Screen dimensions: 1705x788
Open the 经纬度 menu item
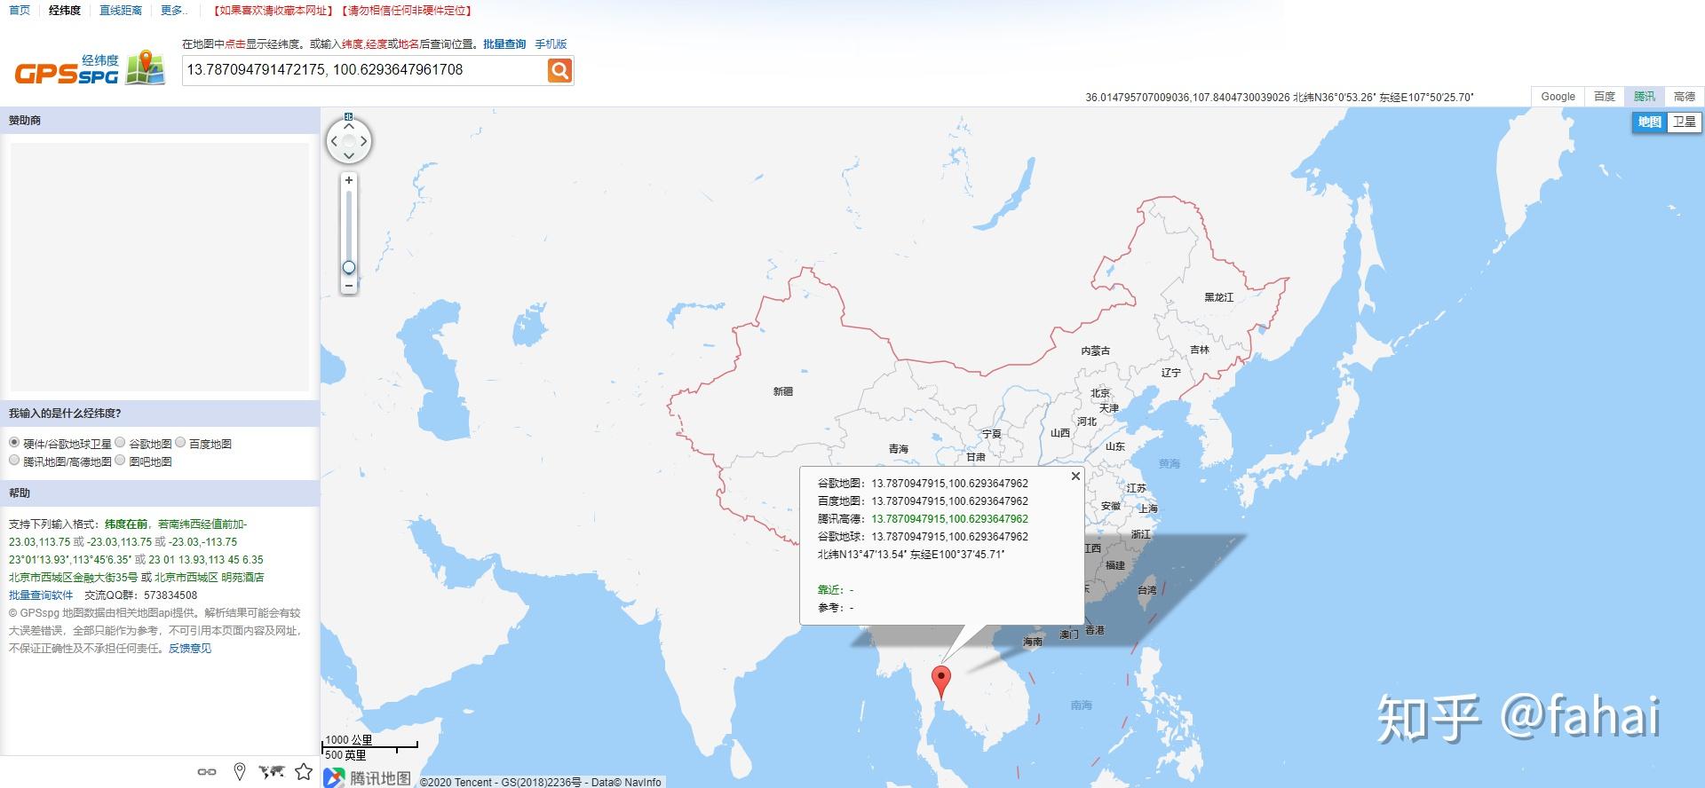click(x=65, y=11)
